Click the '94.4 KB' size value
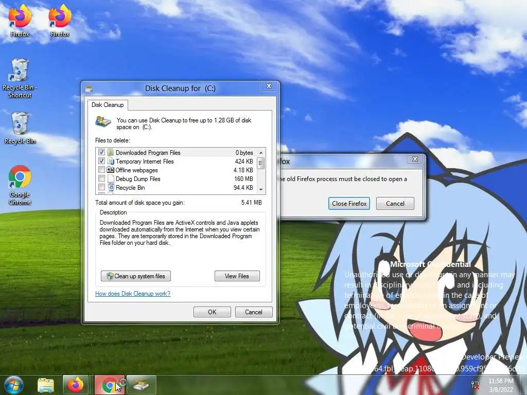The width and height of the screenshot is (527, 395). tap(243, 187)
